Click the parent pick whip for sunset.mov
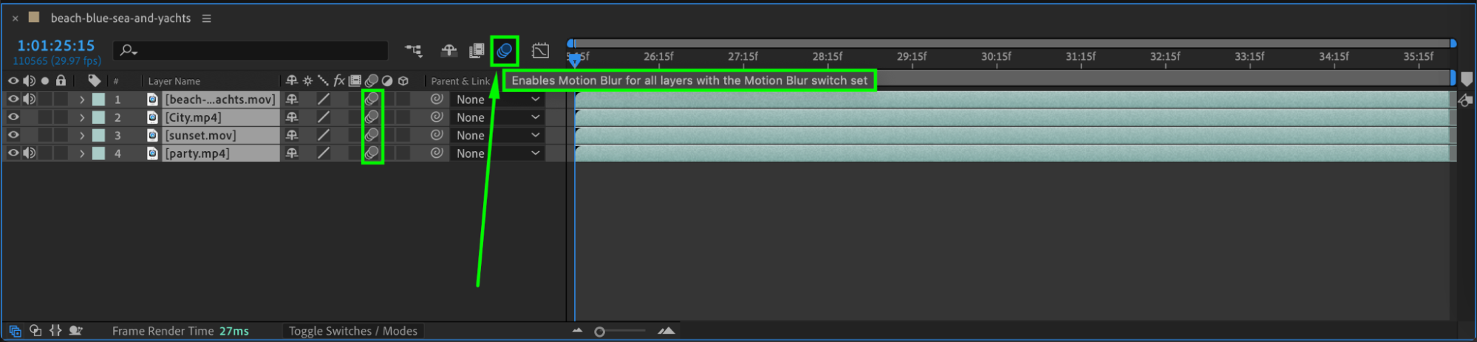 tap(437, 135)
